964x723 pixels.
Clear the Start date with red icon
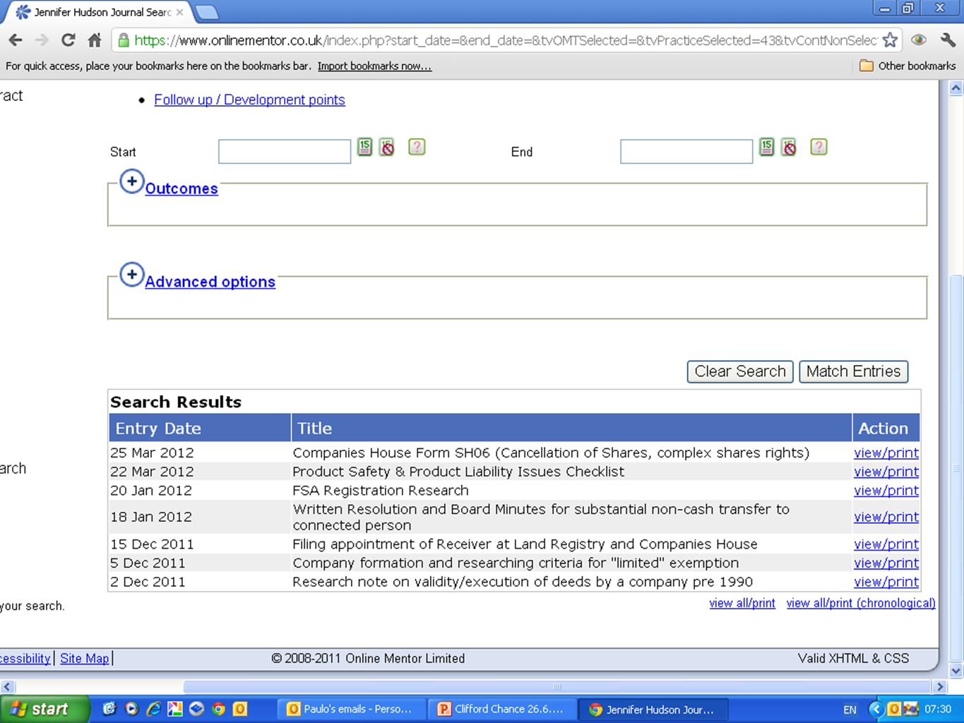pyautogui.click(x=387, y=147)
